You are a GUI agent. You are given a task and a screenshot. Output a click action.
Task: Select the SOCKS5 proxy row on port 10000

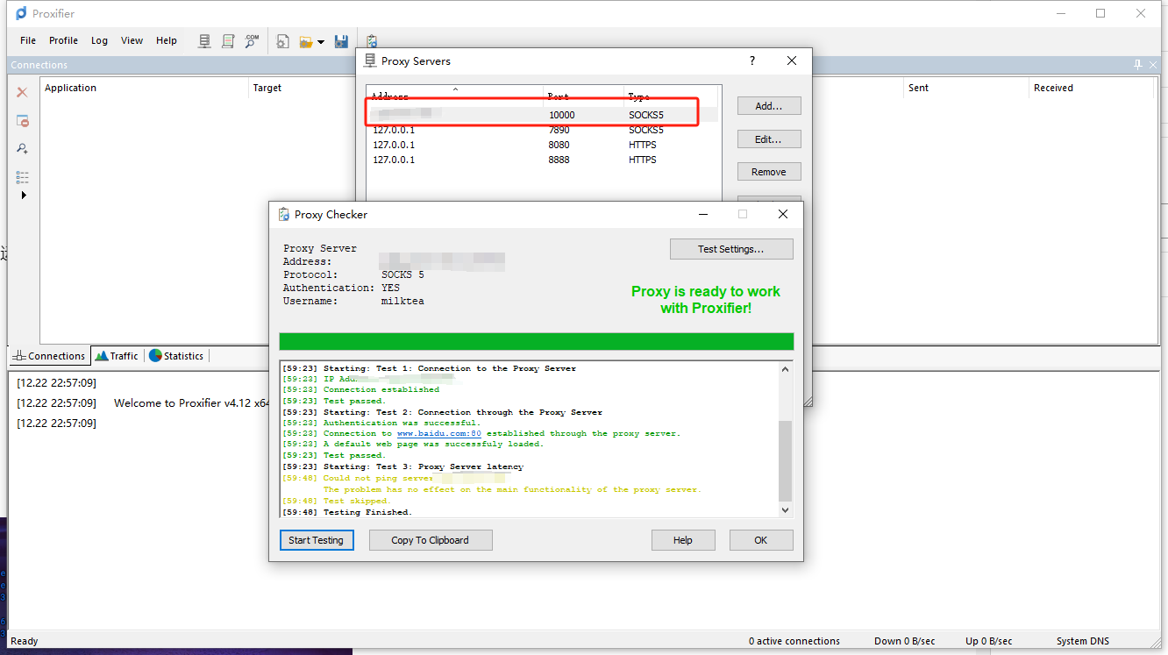pos(543,115)
